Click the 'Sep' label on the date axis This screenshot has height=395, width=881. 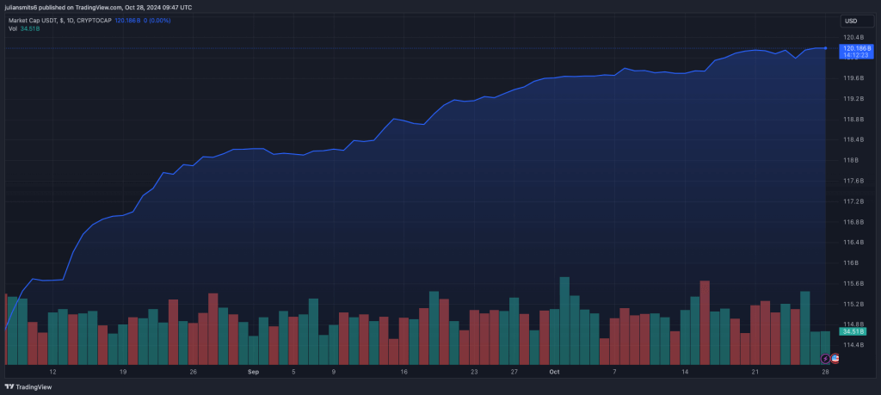(x=254, y=372)
